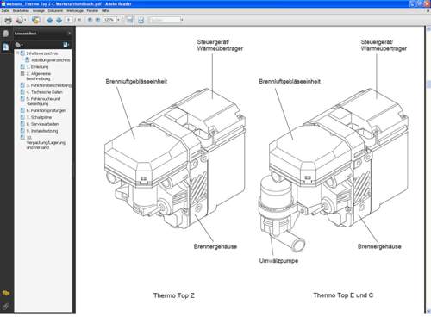431x323 pixels.
Task: Toggle the scrolling page display mode button
Action: coord(130,20)
